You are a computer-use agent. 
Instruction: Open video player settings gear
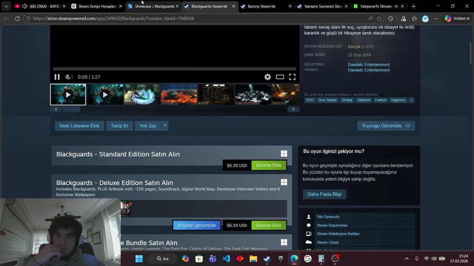pyautogui.click(x=267, y=77)
